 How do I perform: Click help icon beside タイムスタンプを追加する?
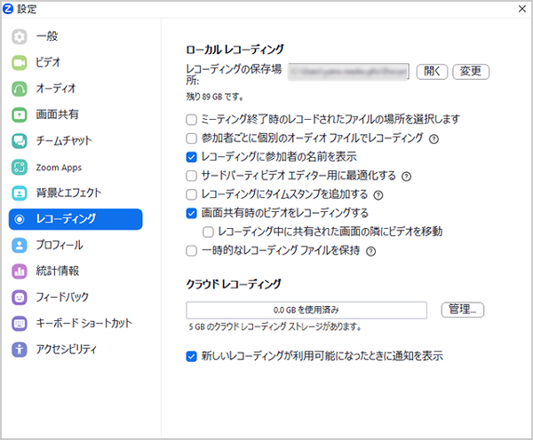tap(378, 195)
